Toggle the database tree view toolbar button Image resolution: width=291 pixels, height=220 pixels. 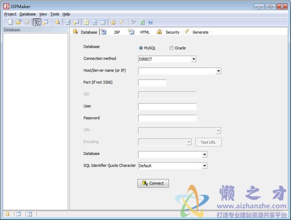(37, 22)
